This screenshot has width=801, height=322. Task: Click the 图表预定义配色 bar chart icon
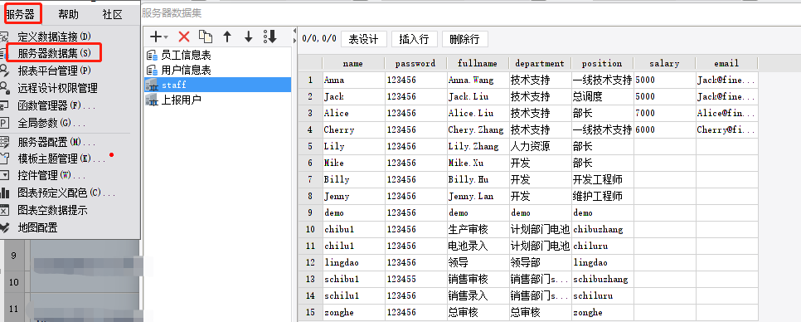pyautogui.click(x=5, y=193)
